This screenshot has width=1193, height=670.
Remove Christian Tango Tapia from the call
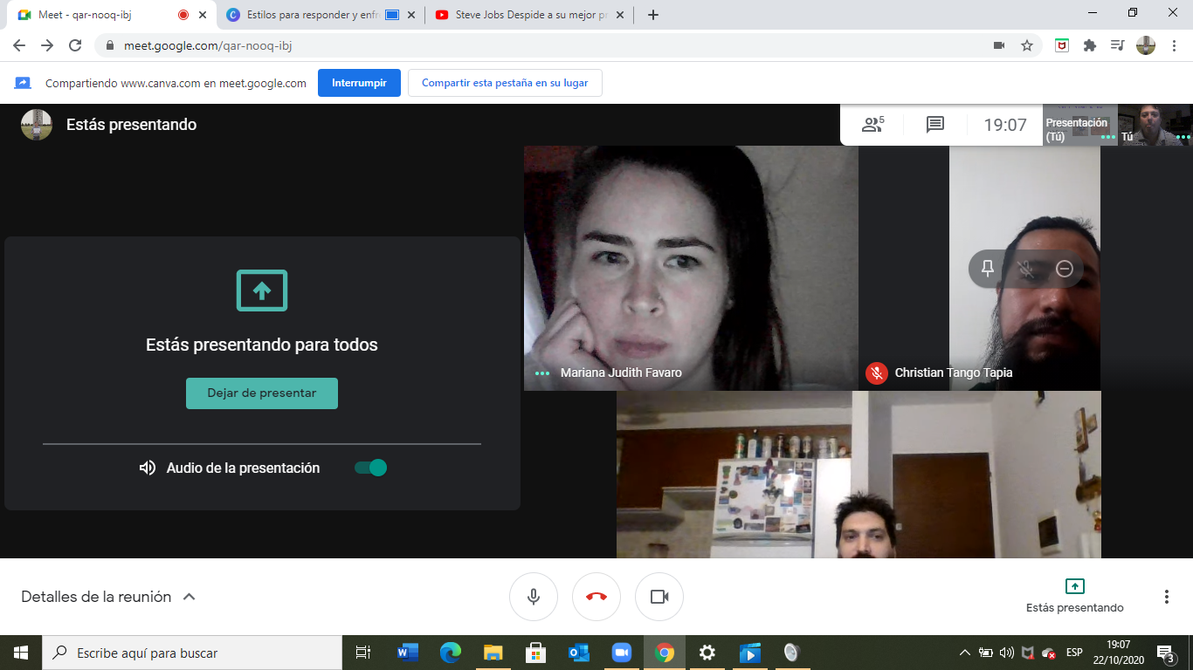[1064, 269]
